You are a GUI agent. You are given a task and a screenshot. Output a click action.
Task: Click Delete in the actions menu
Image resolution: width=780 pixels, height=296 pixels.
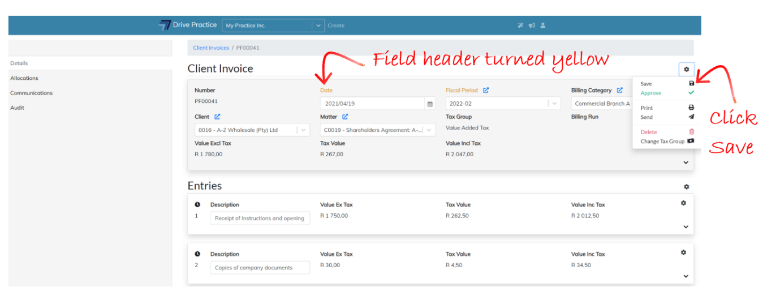649,132
